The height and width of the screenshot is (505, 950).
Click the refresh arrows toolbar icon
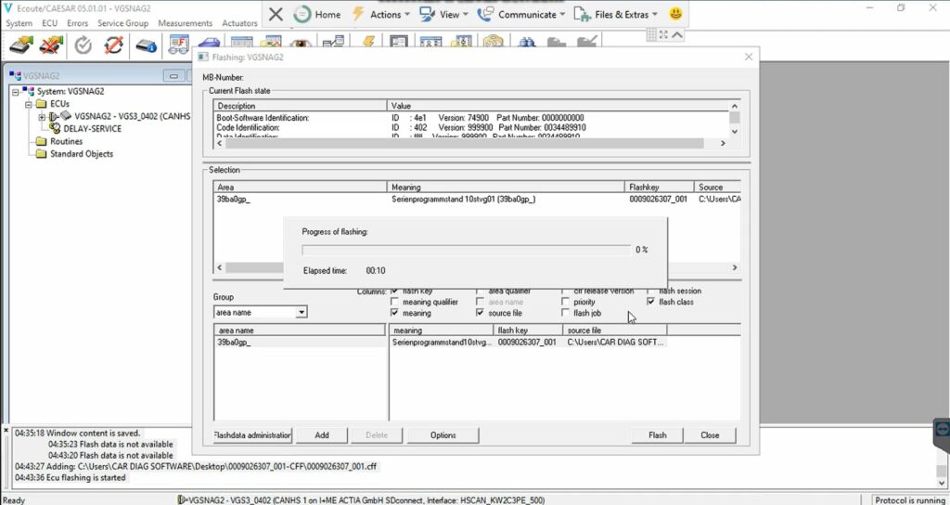click(114, 45)
